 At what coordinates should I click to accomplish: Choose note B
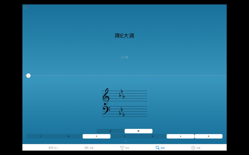click(x=209, y=136)
